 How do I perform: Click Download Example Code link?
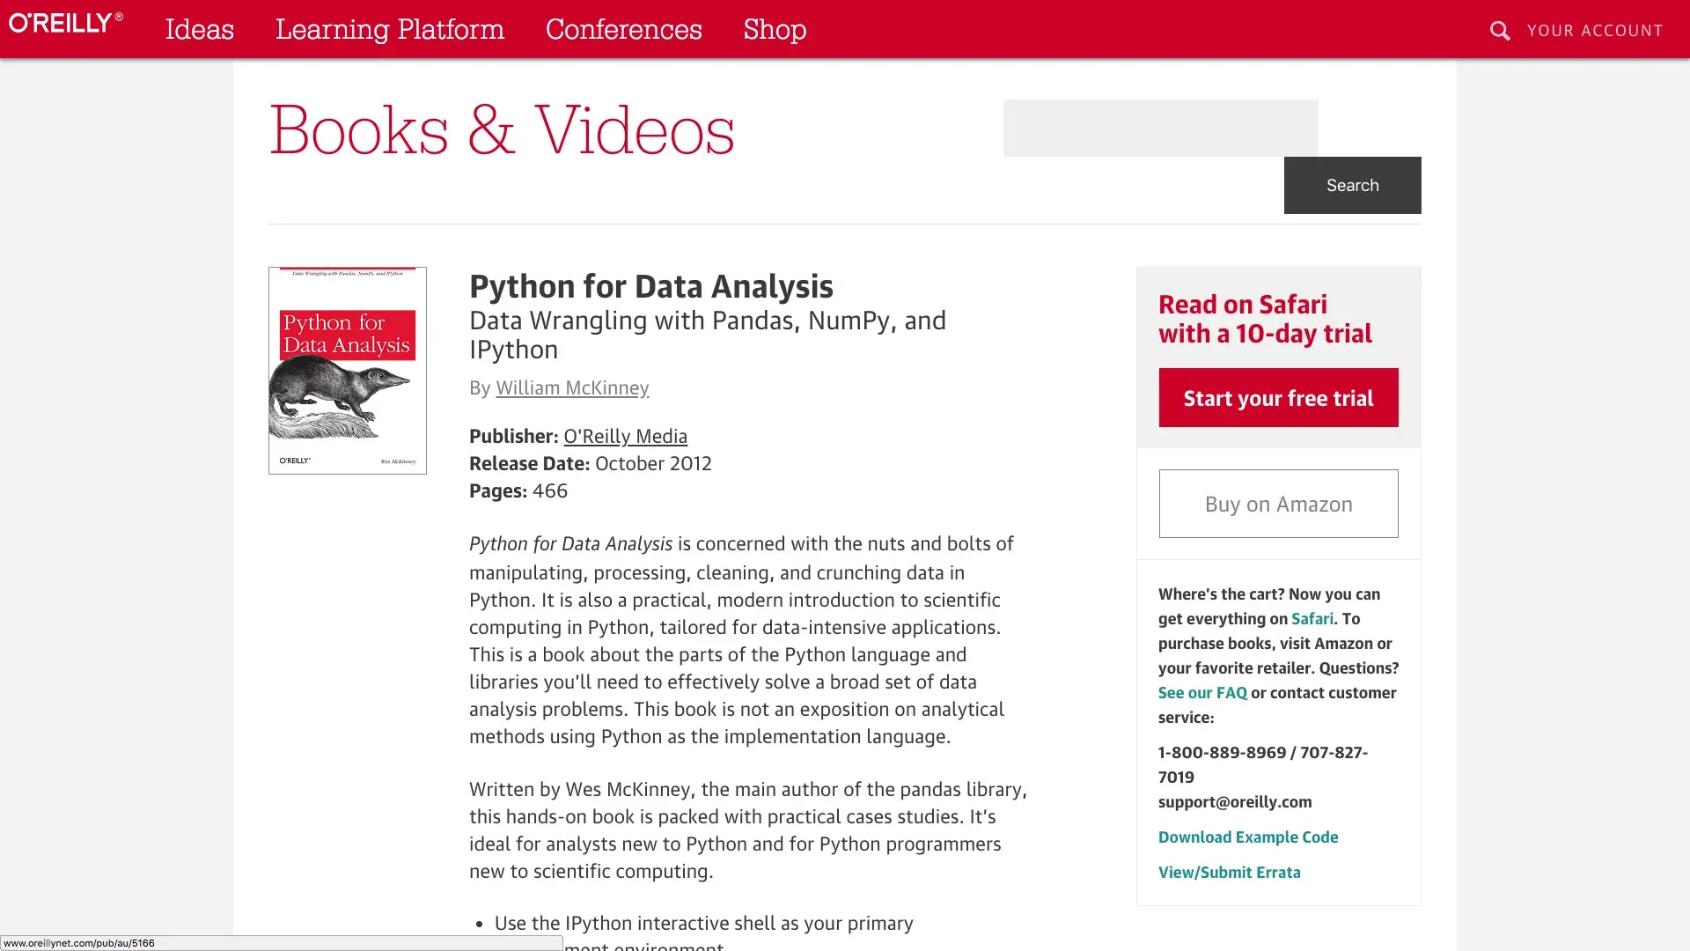1248,837
